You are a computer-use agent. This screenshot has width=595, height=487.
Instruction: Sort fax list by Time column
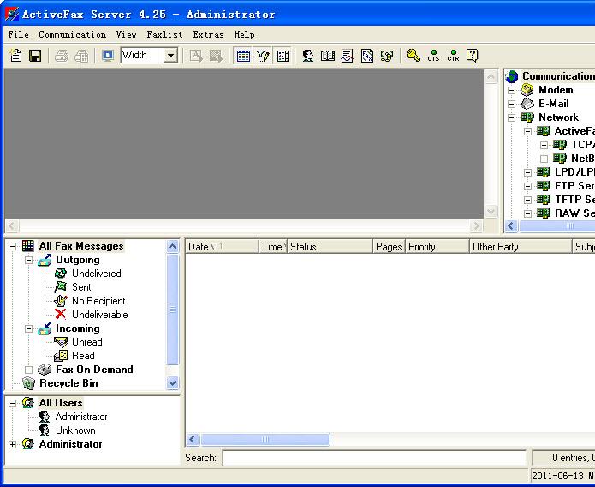coord(273,246)
